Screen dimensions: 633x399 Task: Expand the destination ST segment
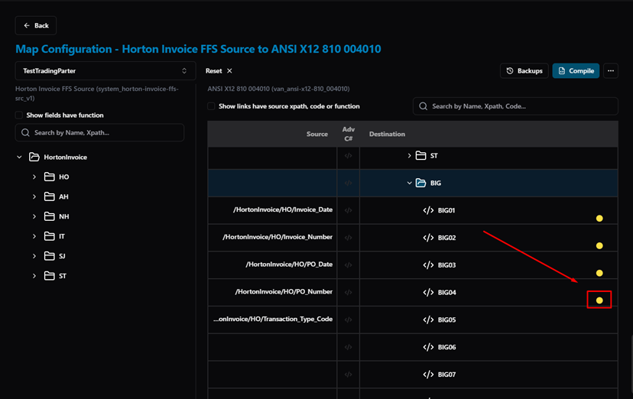[x=409, y=155]
